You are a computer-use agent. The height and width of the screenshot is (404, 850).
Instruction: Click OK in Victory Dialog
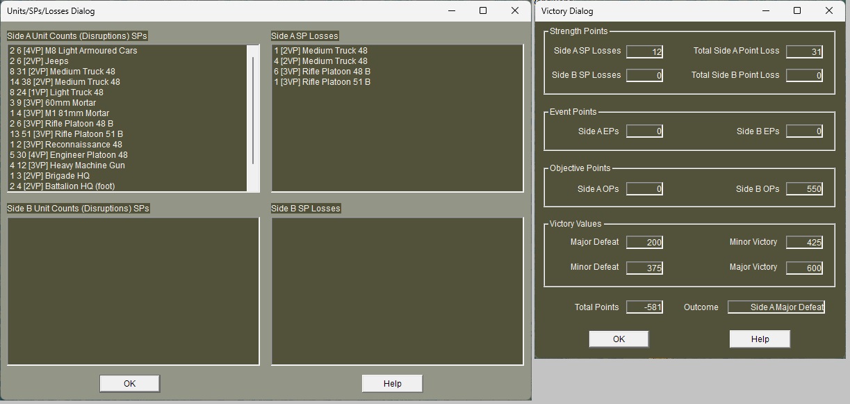[x=619, y=339]
